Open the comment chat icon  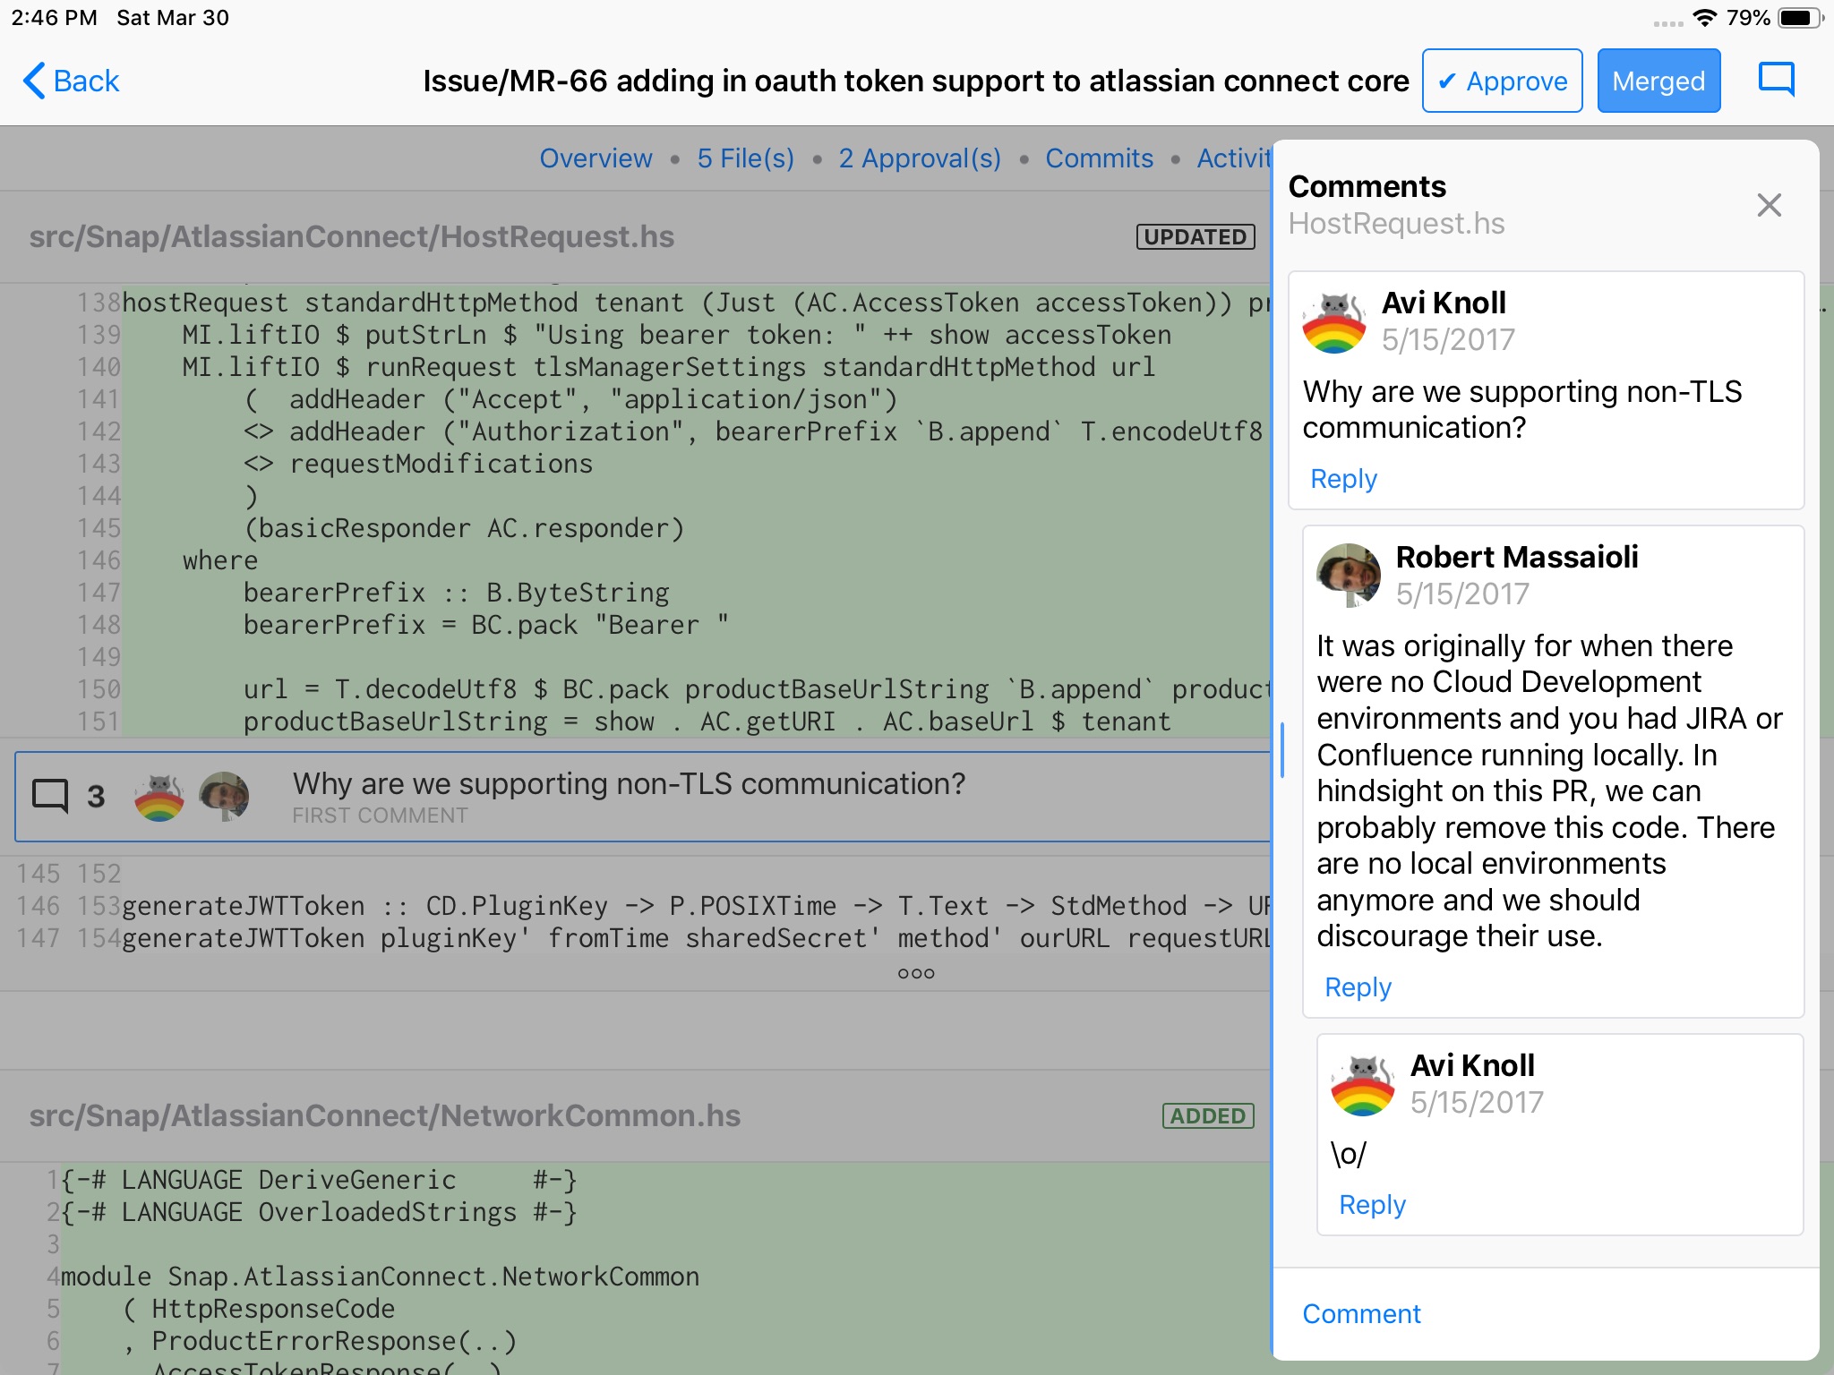click(x=1778, y=80)
